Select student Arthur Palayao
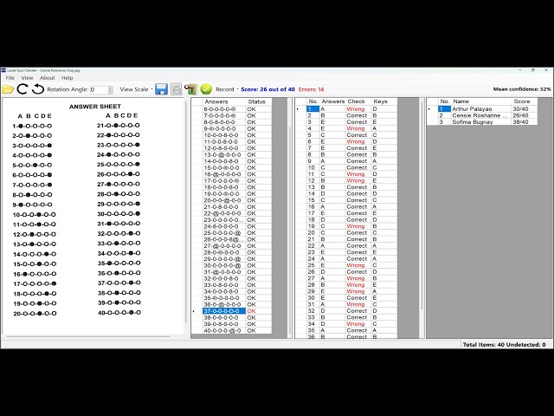554x416 pixels. coord(480,109)
